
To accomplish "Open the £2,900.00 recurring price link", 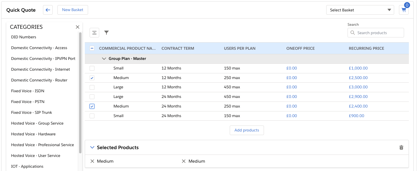I will tap(358, 97).
